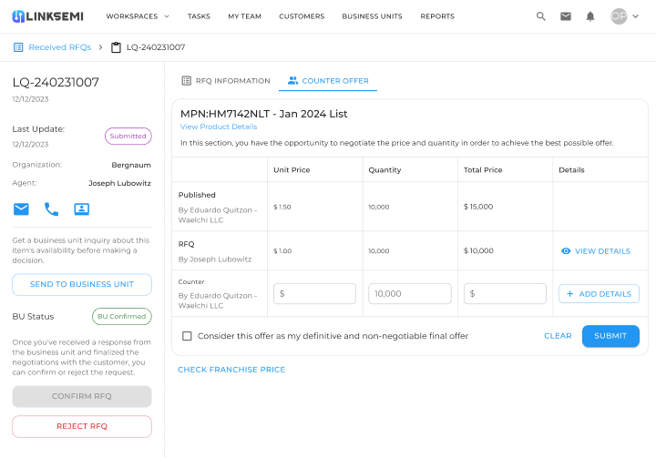Open Business Units page
Image resolution: width=656 pixels, height=458 pixels.
372,16
